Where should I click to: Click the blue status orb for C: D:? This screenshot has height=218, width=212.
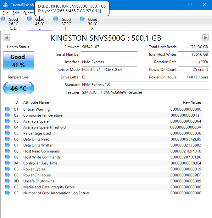click(x=3, y=19)
